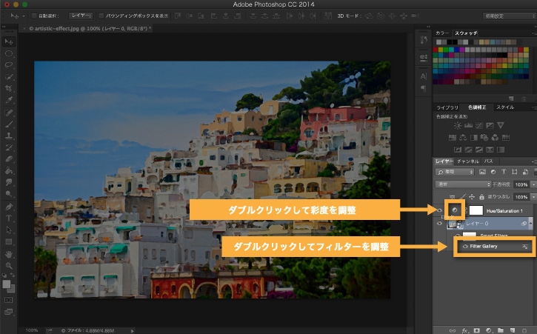Open the workspace preset dropdown
This screenshot has width=537, height=334.
pos(509,16)
